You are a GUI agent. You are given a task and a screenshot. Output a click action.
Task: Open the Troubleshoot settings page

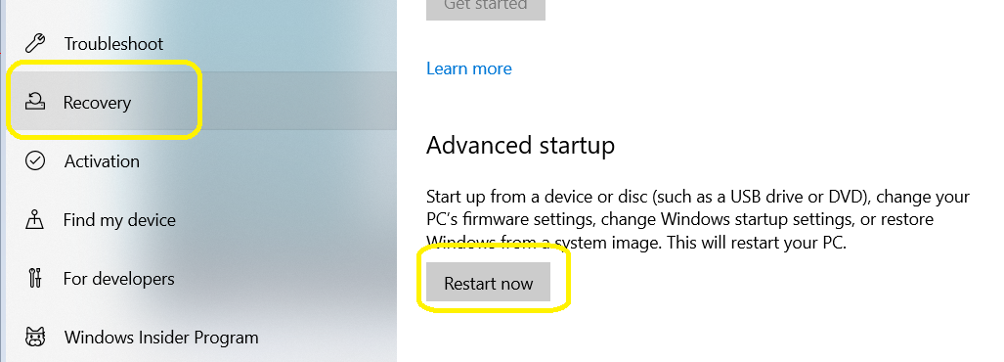point(198,44)
